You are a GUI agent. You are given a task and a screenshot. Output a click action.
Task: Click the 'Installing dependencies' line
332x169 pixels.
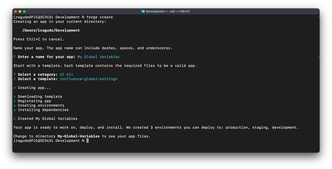43,110
